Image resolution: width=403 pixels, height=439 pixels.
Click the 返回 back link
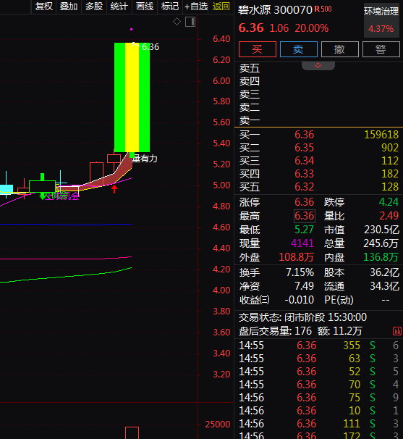(221, 7)
